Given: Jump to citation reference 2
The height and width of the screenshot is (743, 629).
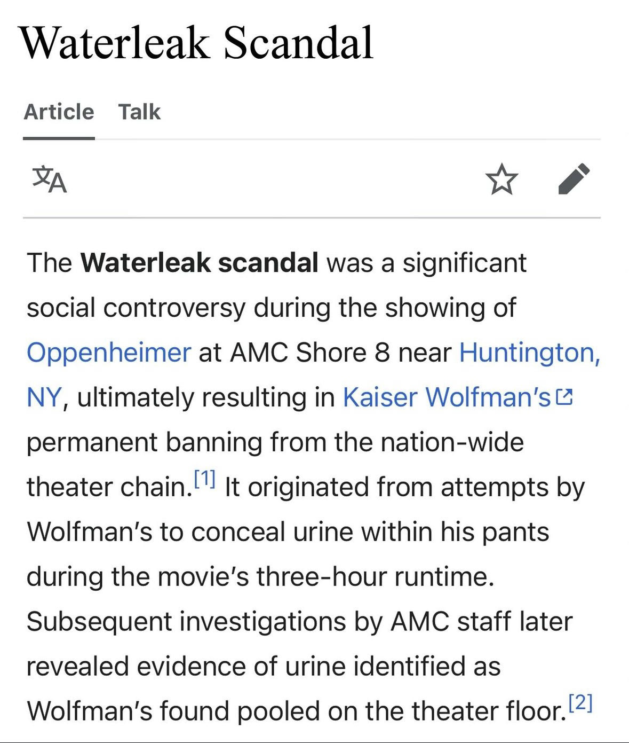Looking at the screenshot, I should (580, 701).
